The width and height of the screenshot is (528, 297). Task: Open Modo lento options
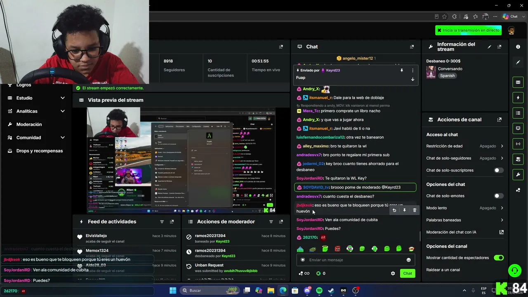(x=465, y=208)
